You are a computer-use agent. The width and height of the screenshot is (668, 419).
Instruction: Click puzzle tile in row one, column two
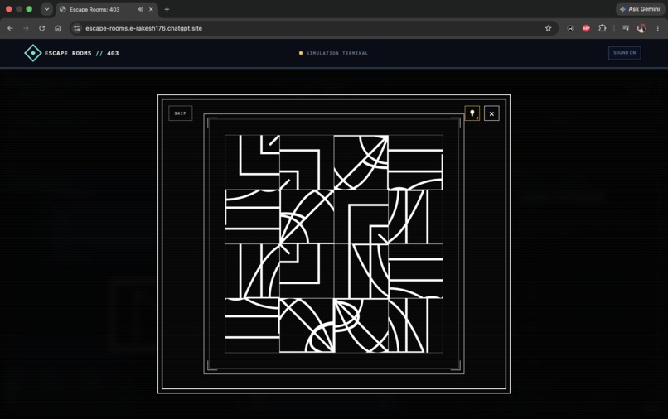point(307,162)
